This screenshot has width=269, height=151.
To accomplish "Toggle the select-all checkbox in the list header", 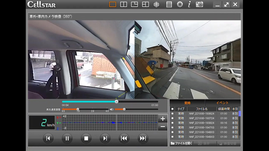I will point(172,109).
